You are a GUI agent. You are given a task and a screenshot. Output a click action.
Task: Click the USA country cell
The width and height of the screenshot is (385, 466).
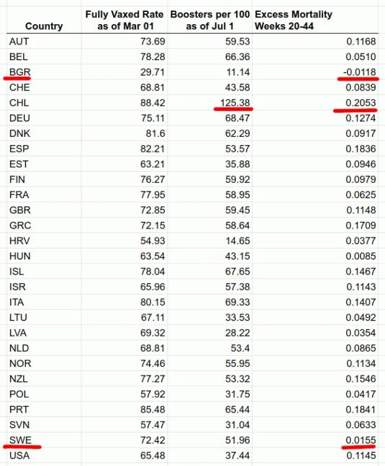pos(20,455)
